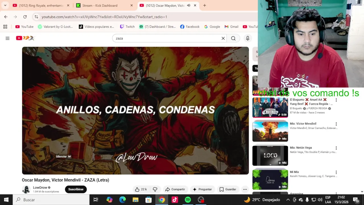Clear the 'zaza' search text
Screen dimensions: 364x205
[x=223, y=38]
